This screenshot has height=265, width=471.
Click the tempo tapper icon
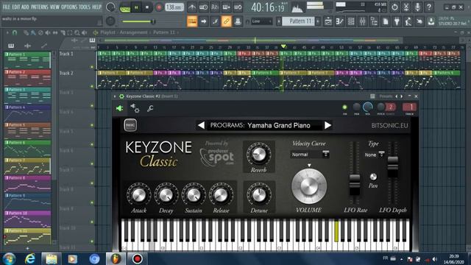[408, 21]
